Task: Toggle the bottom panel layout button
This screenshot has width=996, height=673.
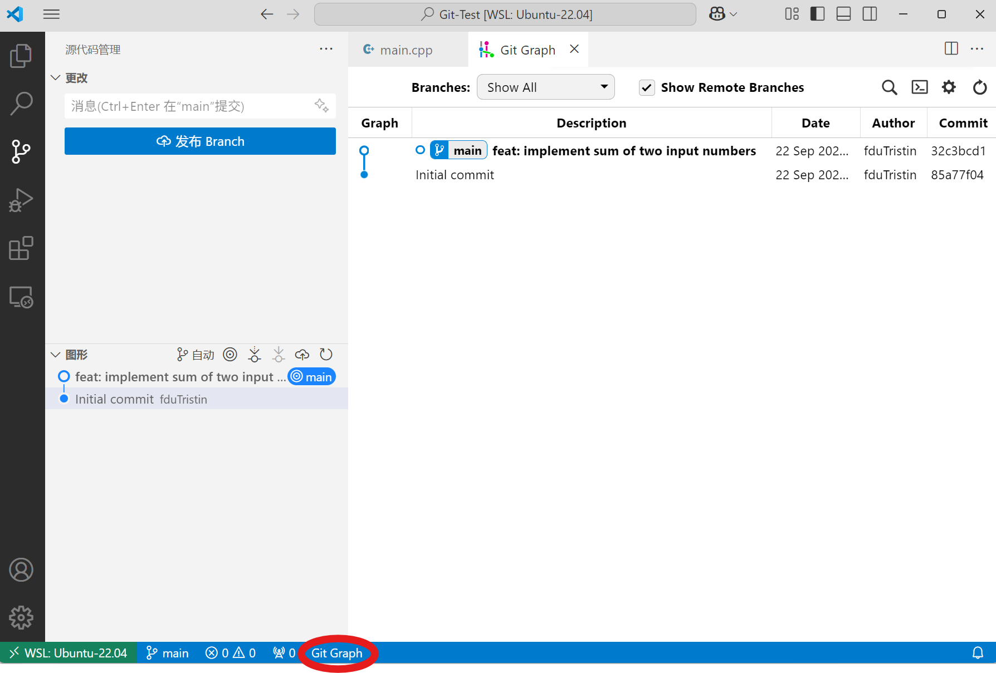Action: click(843, 14)
